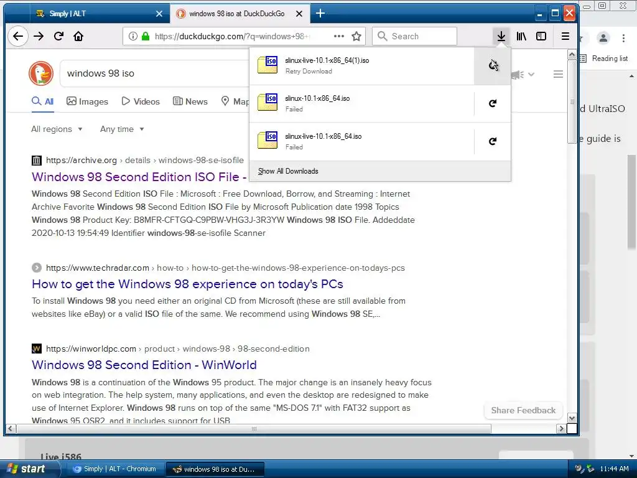This screenshot has width=637, height=478.
Task: Open the techradar.com result URL
Action: click(x=225, y=268)
